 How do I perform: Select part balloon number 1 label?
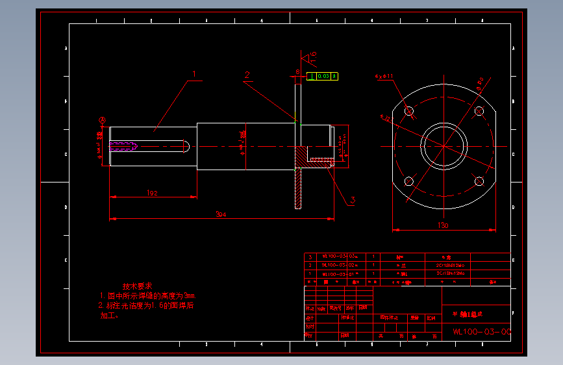194,74
